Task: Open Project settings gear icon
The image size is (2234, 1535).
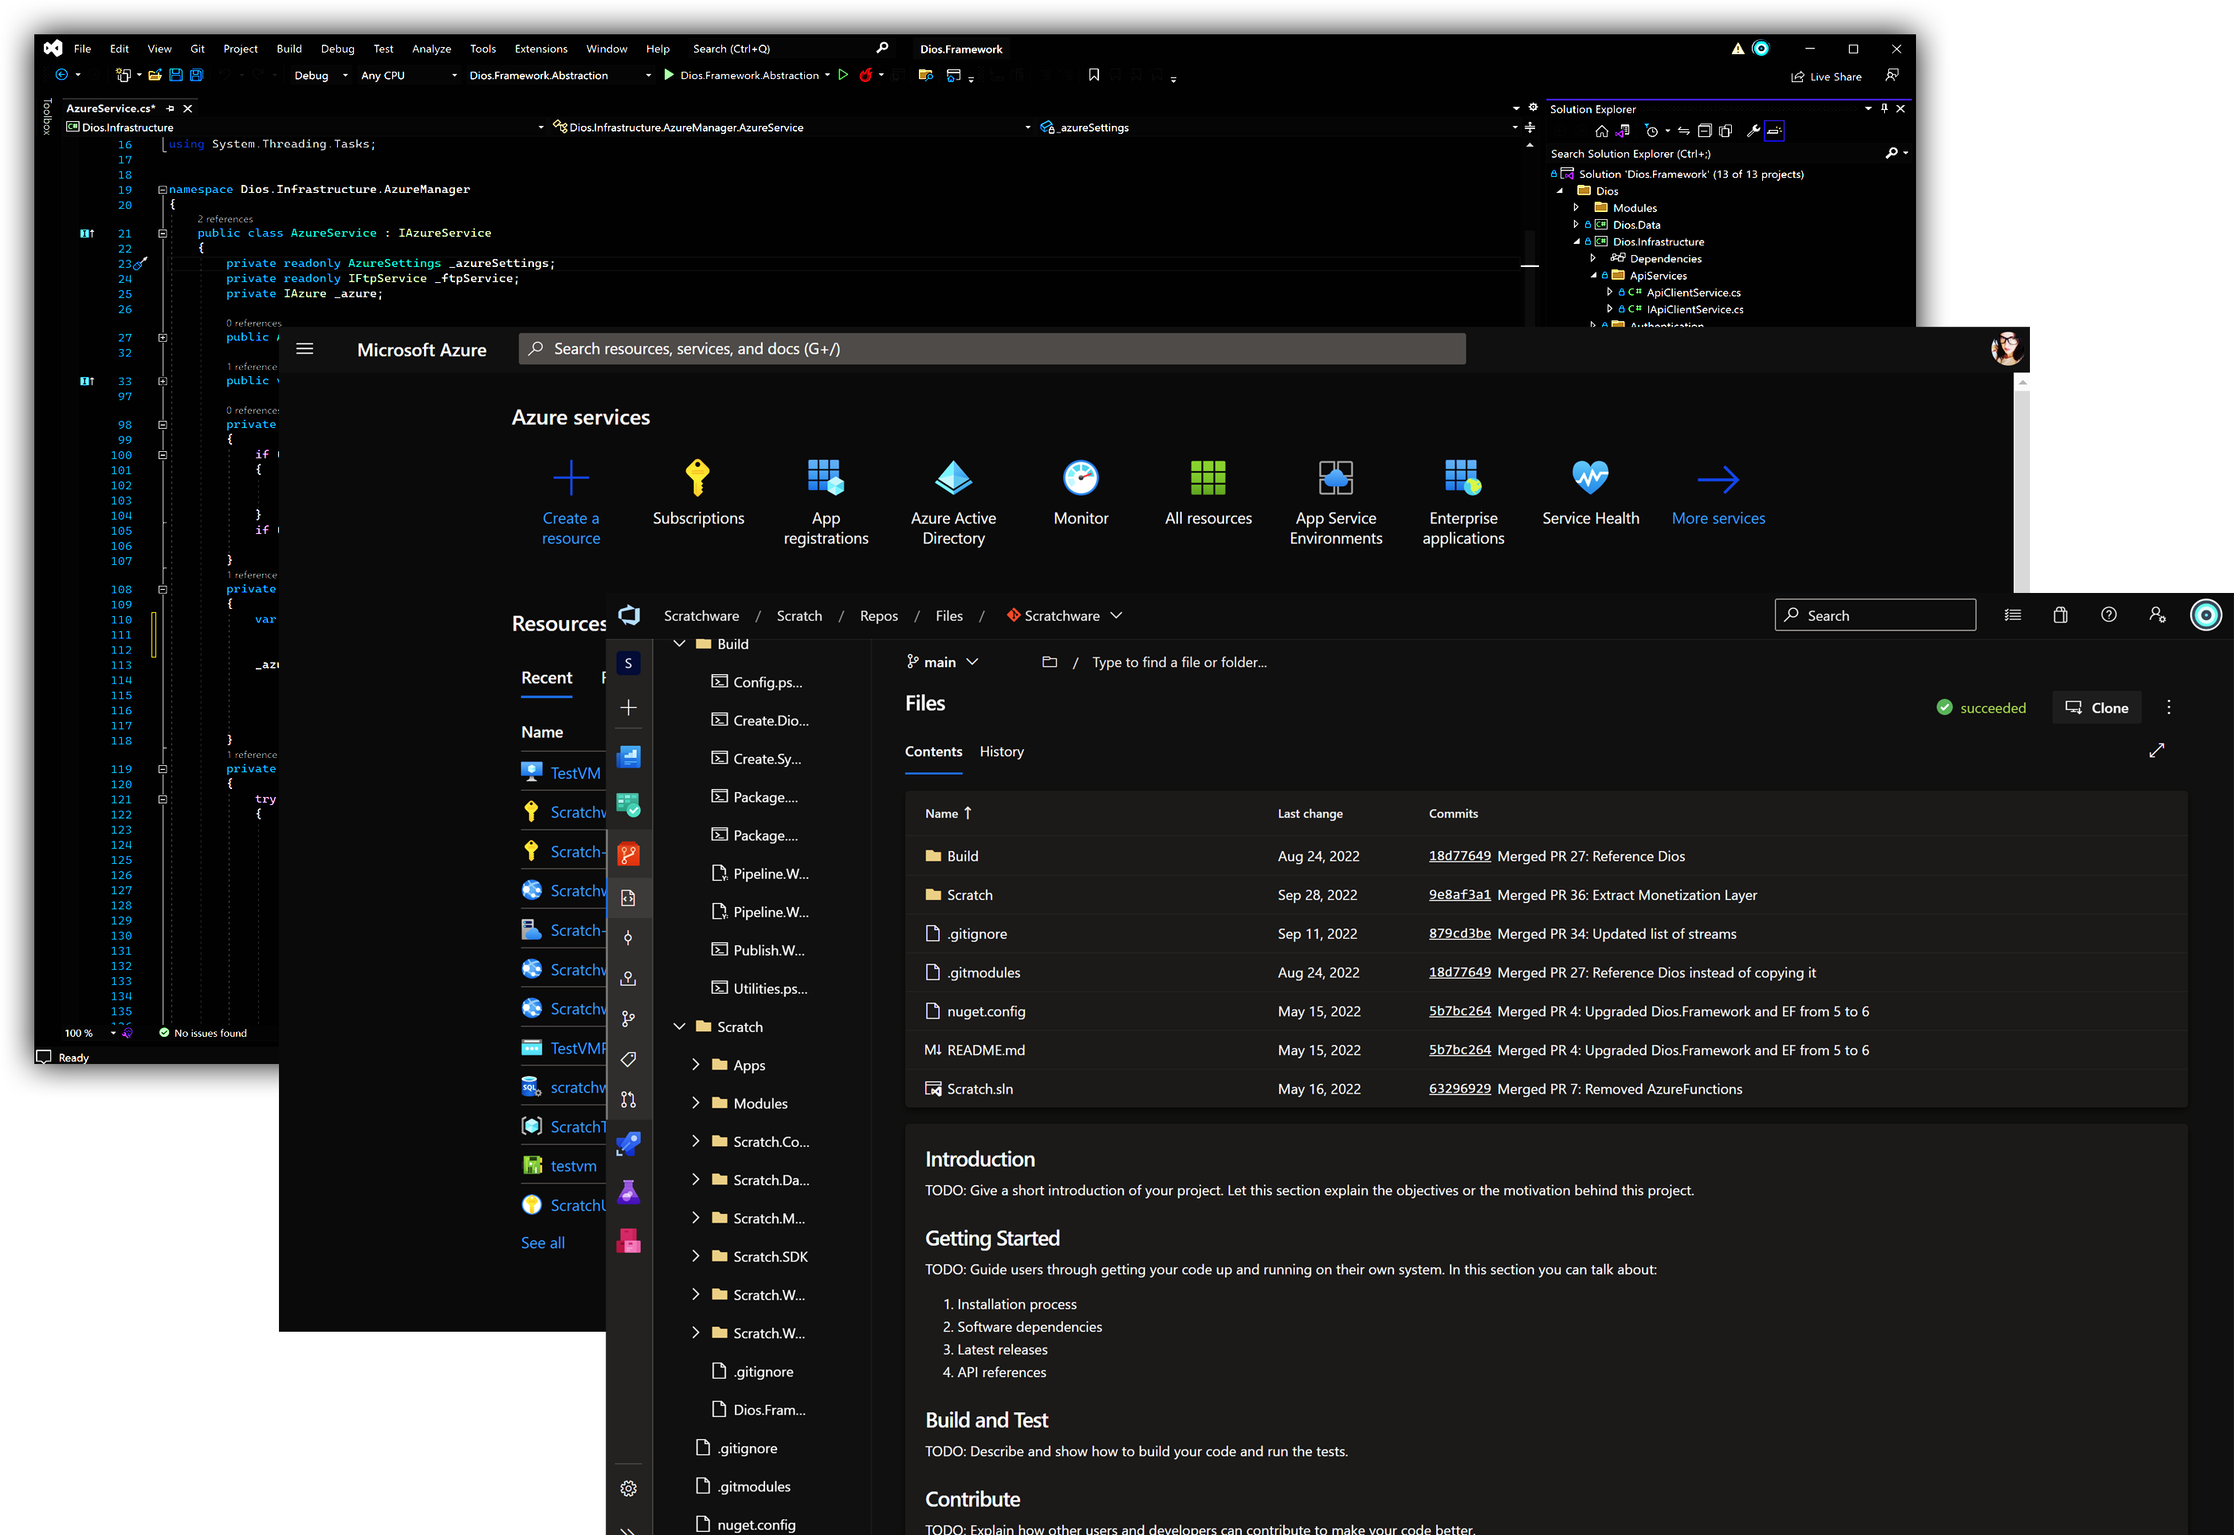Action: pos(628,1488)
